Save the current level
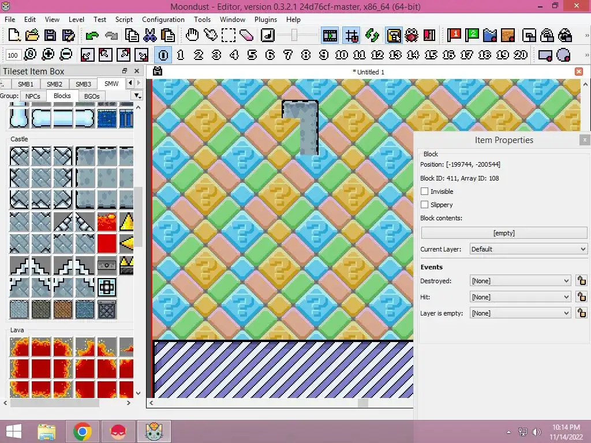Image resolution: width=591 pixels, height=443 pixels. (50, 35)
